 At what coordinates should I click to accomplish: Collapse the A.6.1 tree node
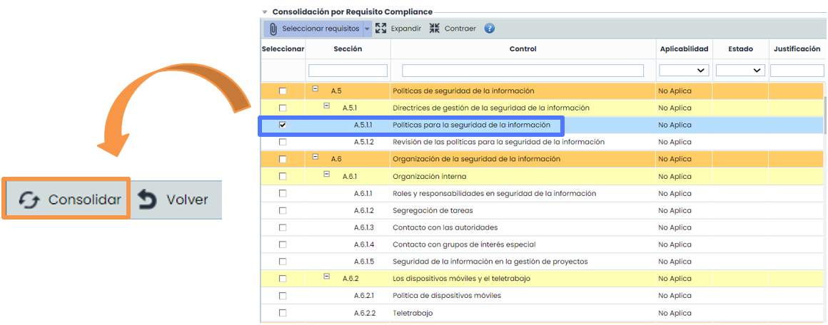pyautogui.click(x=326, y=174)
